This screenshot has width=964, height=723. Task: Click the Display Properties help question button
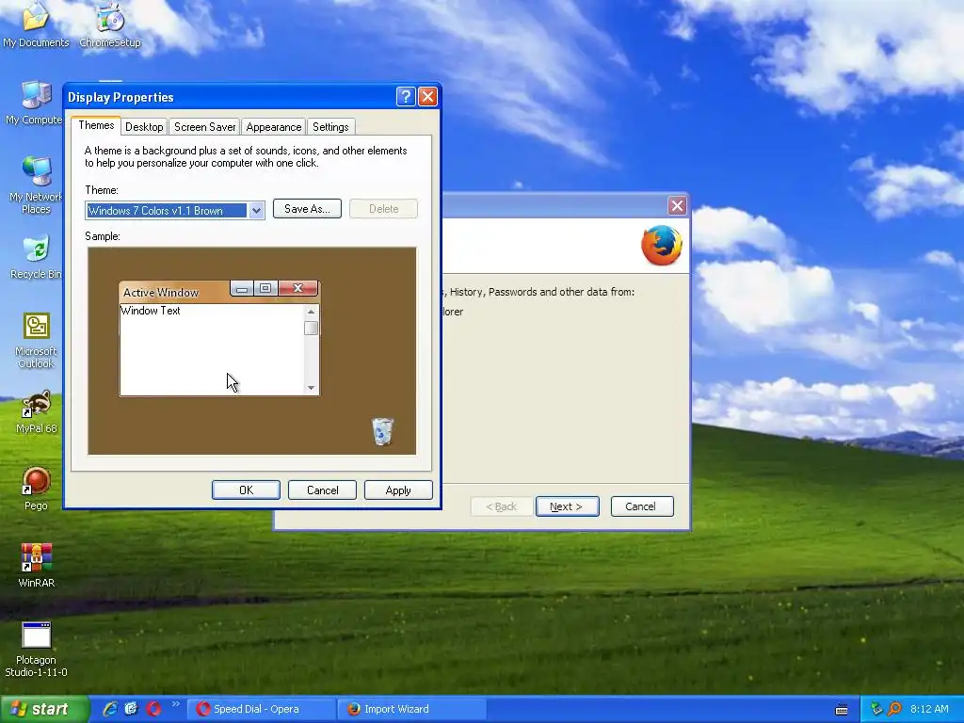[x=406, y=97]
